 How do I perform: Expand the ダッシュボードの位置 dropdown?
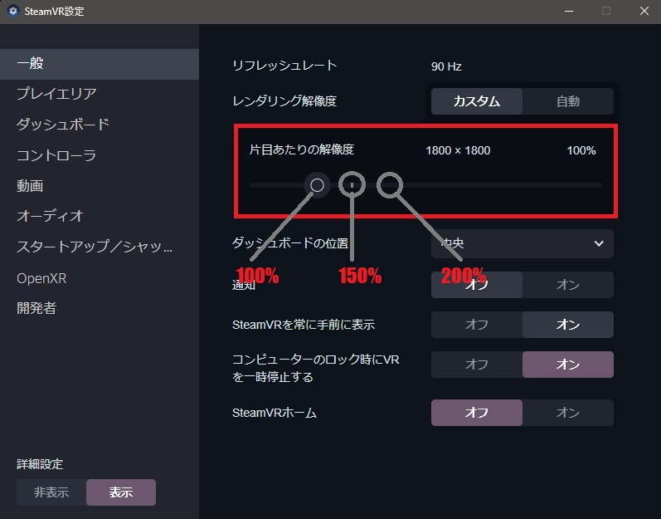coord(522,243)
